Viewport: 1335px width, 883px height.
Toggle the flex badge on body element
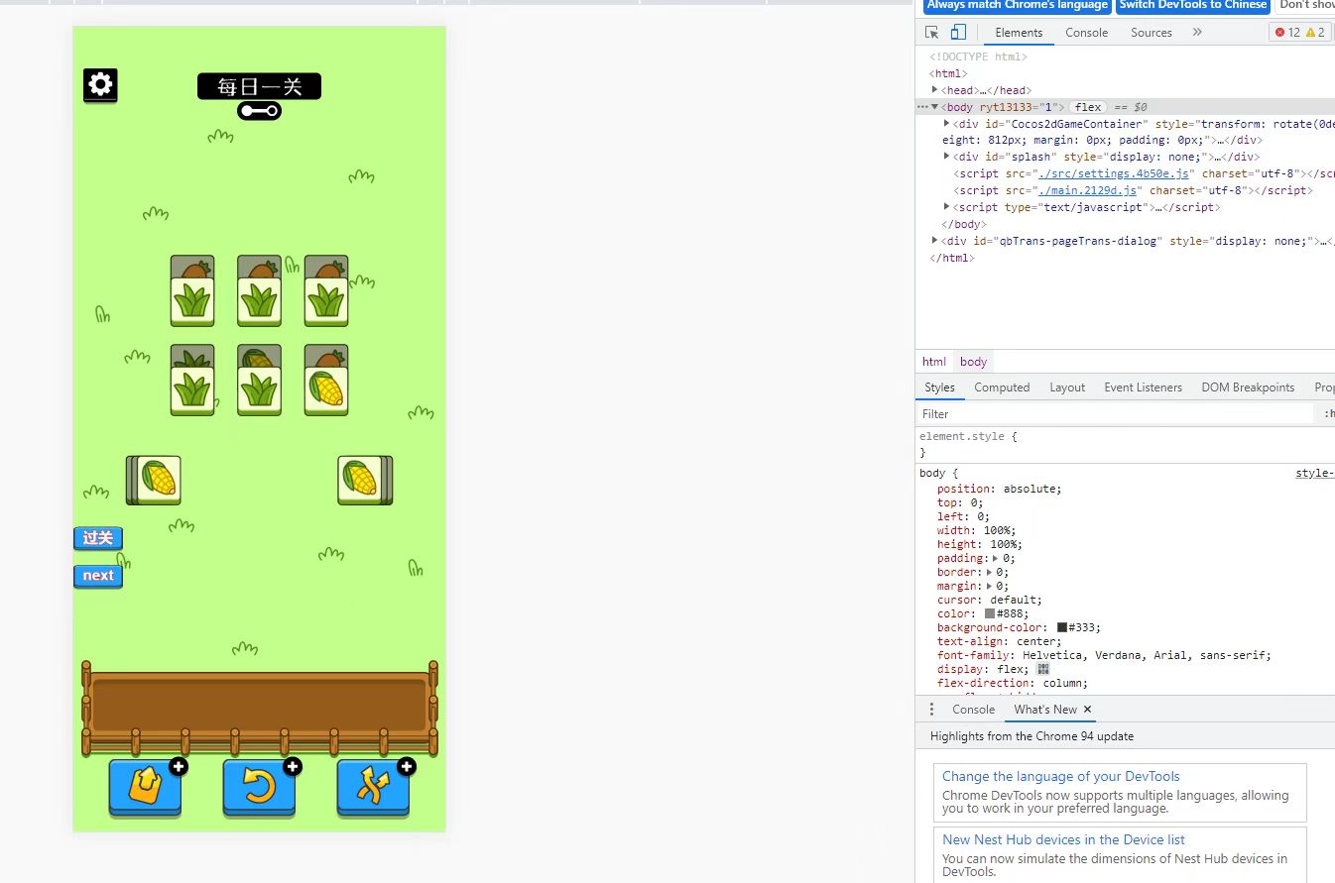pos(1088,107)
